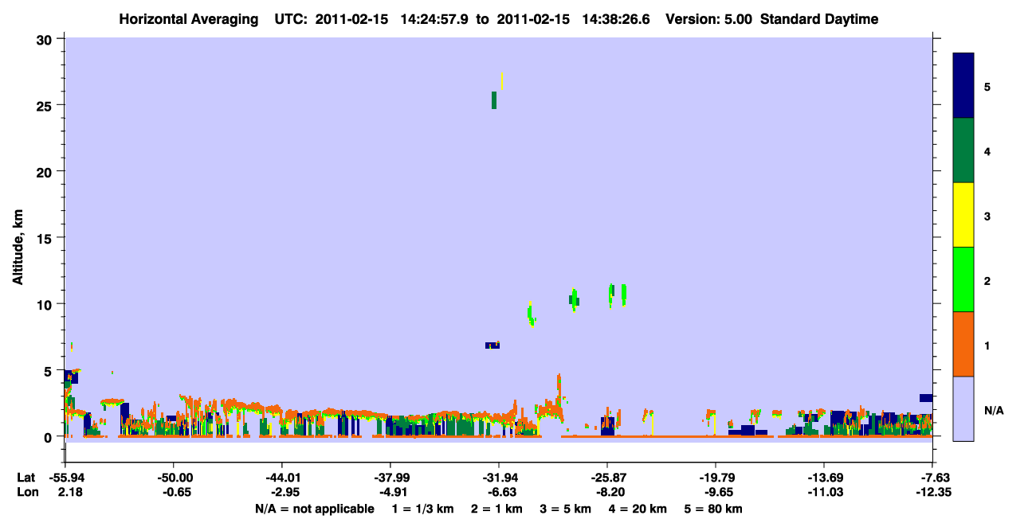
Task: Click the 'Lon' row label
Action: coord(27,493)
